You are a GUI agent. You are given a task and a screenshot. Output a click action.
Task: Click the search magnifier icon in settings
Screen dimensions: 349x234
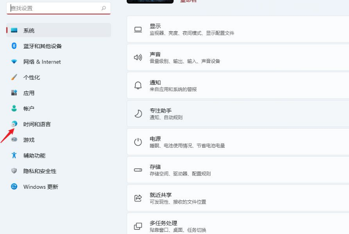(104, 8)
